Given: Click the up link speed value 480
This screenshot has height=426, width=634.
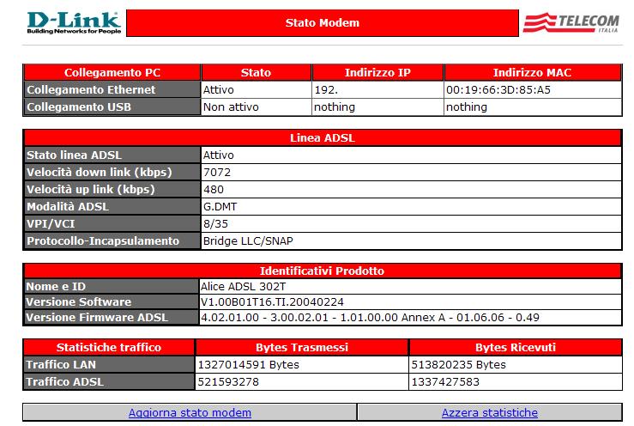Looking at the screenshot, I should [x=214, y=189].
